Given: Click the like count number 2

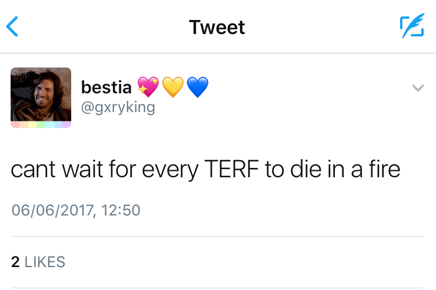Looking at the screenshot, I should pos(15,262).
